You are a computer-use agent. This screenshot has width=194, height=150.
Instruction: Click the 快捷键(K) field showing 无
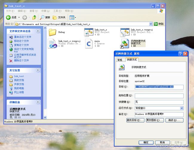coord(159,102)
